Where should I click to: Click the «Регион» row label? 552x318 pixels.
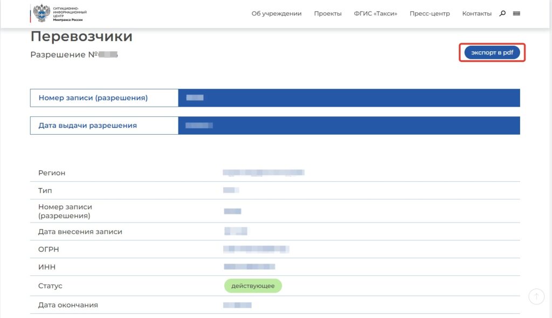click(52, 173)
